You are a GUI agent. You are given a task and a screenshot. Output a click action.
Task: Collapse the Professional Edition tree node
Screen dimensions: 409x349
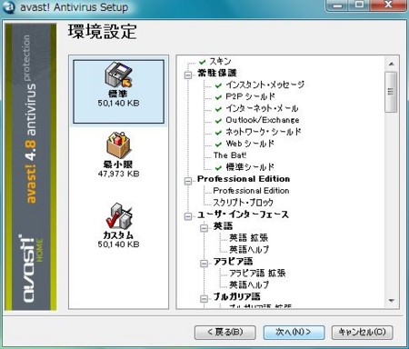(188, 181)
